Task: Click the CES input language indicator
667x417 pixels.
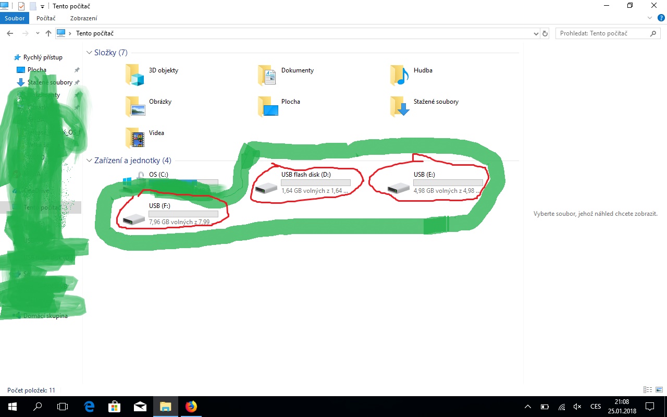Action: 595,407
